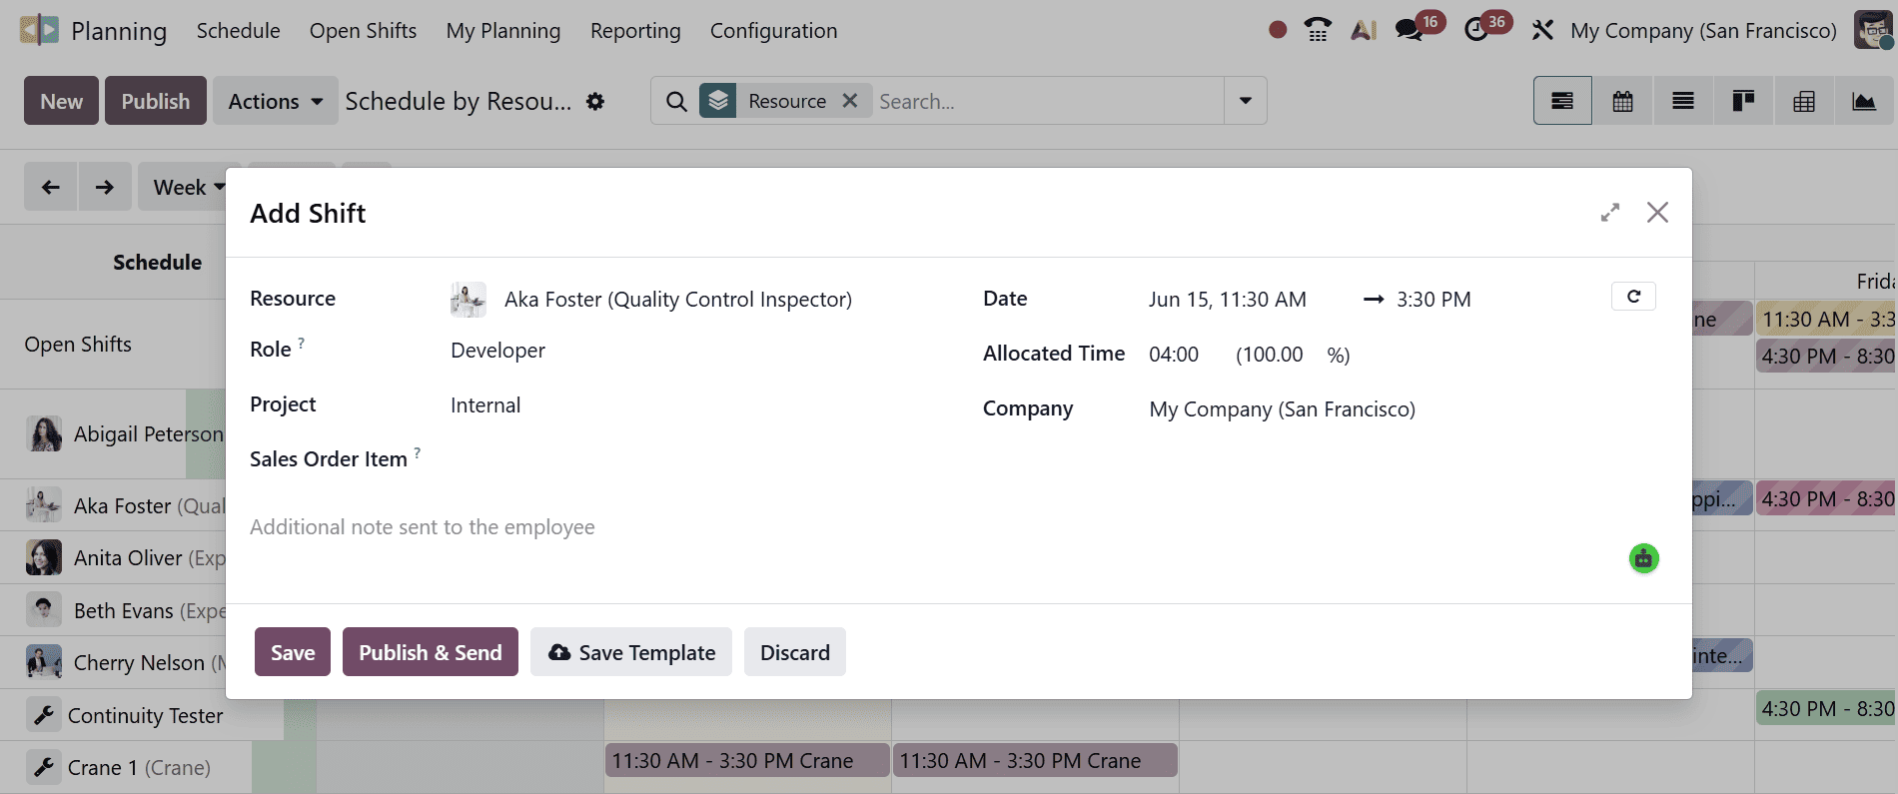Open the Actions dropdown

click(276, 101)
